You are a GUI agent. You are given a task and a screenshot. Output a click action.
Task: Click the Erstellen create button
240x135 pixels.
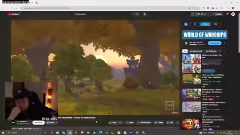click(x=217, y=14)
